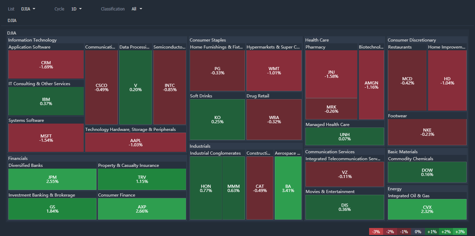Viewport: 475px width, 236px height.
Task: Click the MSFT heatmap cell
Action: [46, 138]
